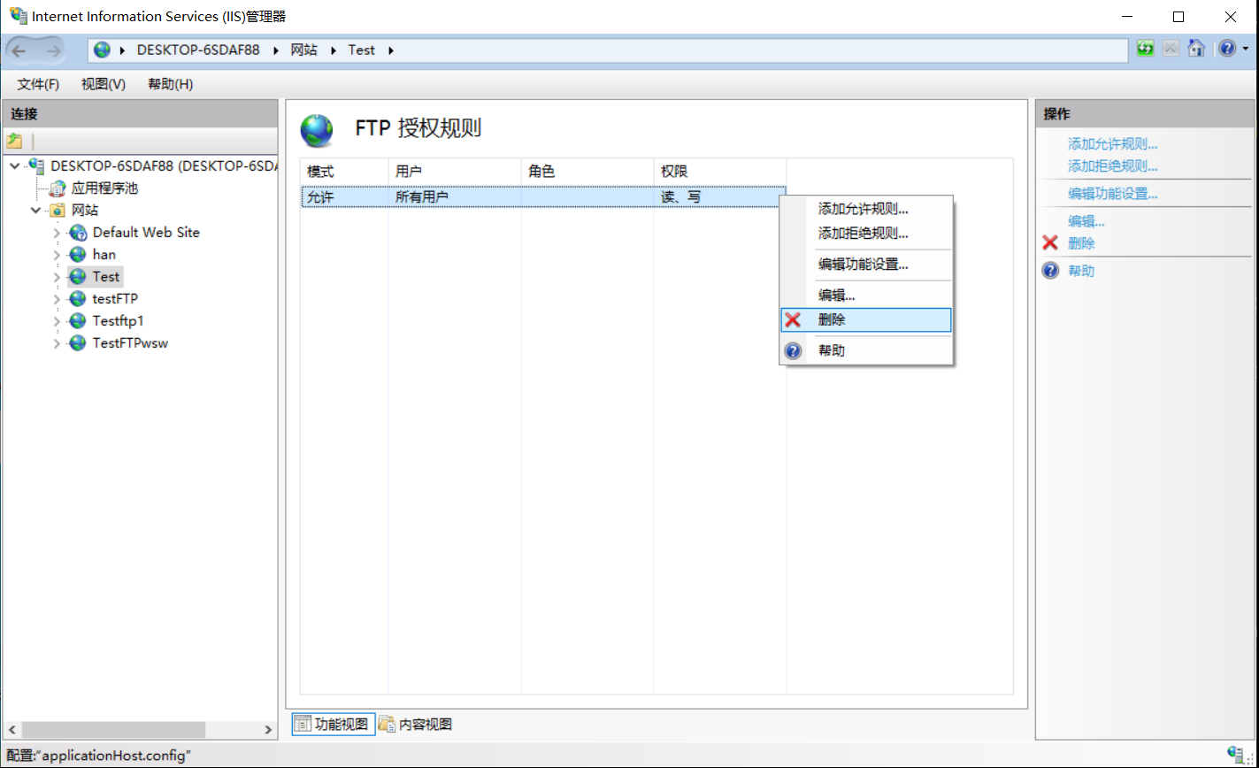Sort by 角色 column header

pyautogui.click(x=587, y=172)
